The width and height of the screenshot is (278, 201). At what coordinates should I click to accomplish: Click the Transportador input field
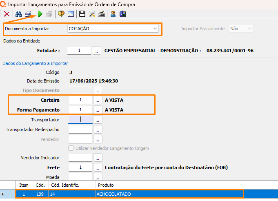(x=80, y=119)
